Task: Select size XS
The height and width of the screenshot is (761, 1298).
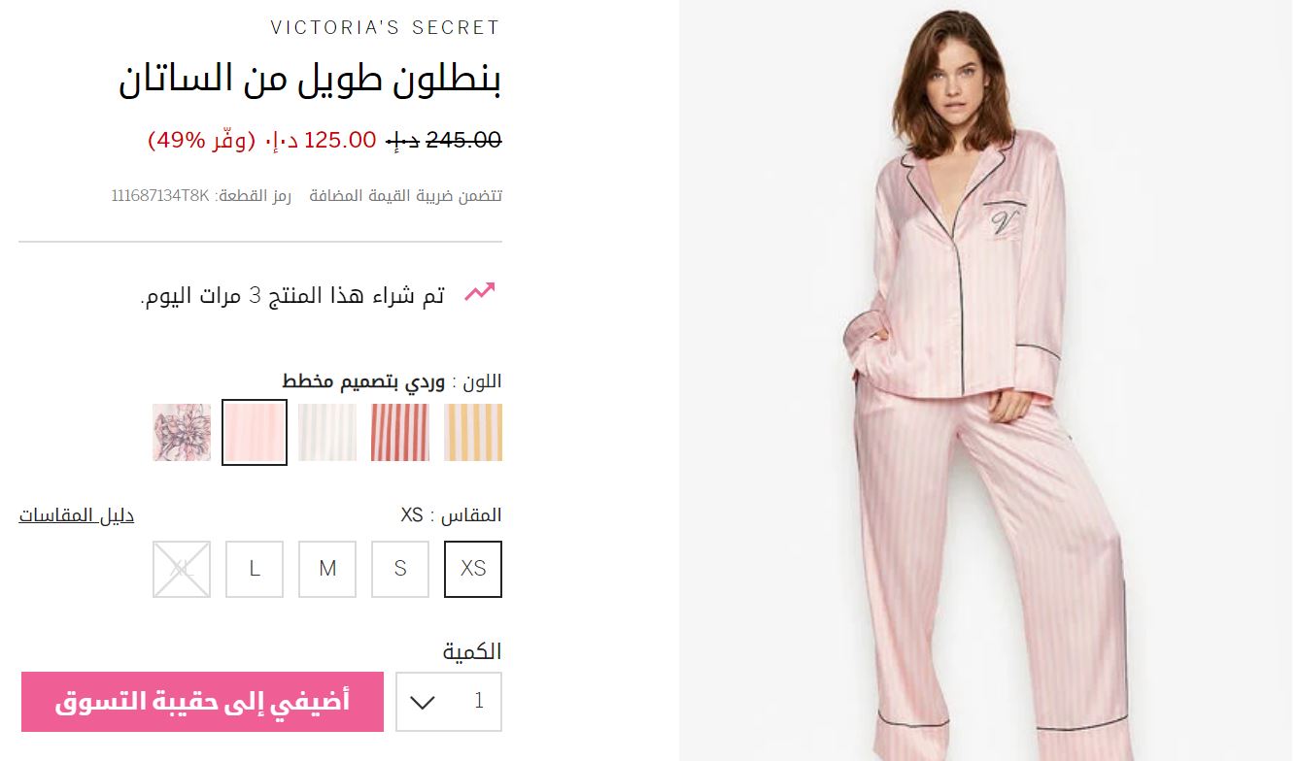Action: click(x=473, y=569)
